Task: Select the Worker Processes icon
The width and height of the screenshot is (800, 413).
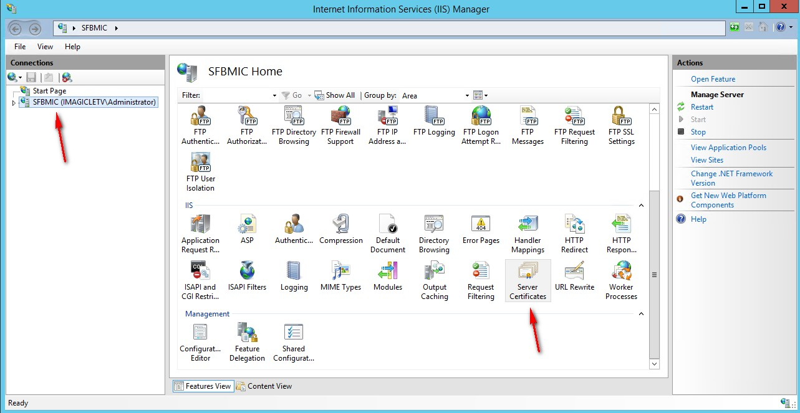Action: pos(621,280)
